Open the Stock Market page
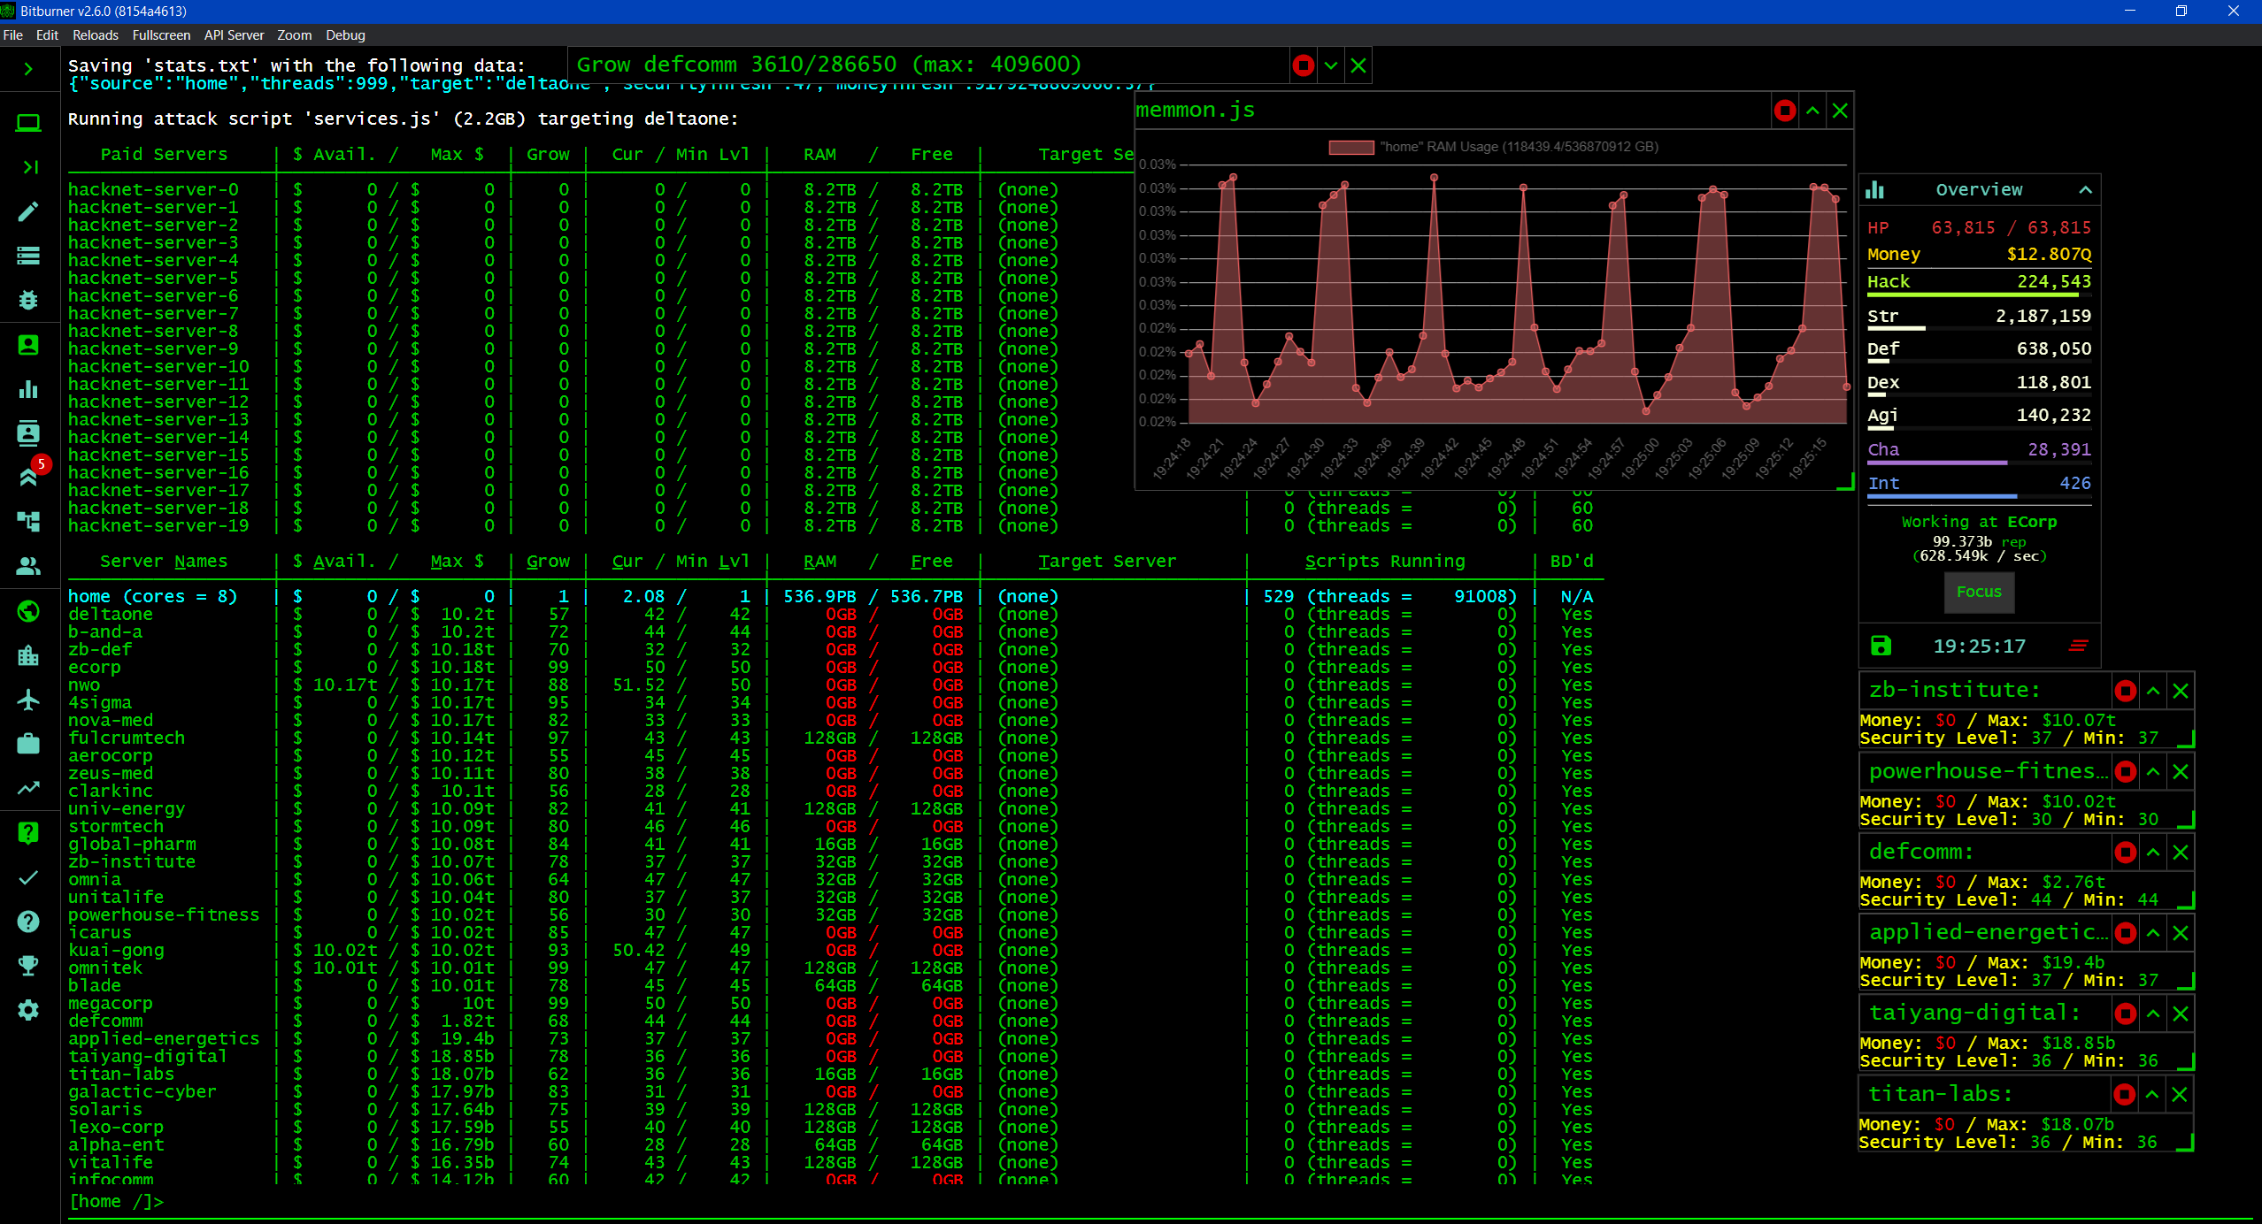The width and height of the screenshot is (2262, 1224). point(29,787)
